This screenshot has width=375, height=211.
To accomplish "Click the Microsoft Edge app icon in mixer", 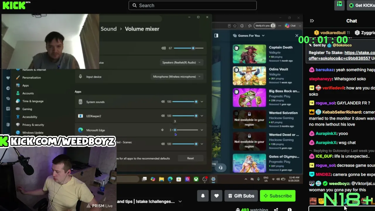I will [x=80, y=130].
